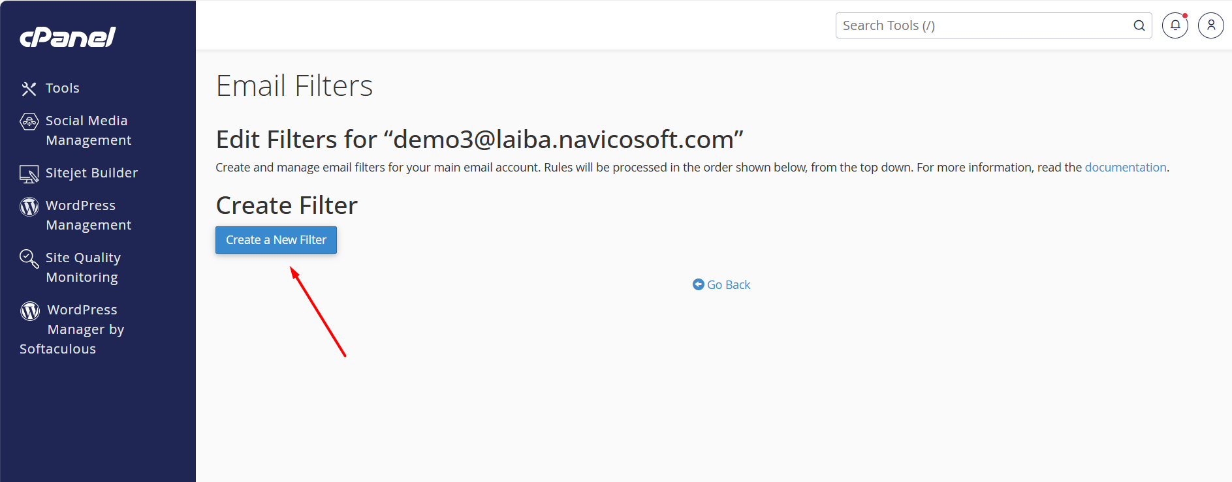Select the Tools text label in the sidebar
The image size is (1232, 482).
[63, 88]
